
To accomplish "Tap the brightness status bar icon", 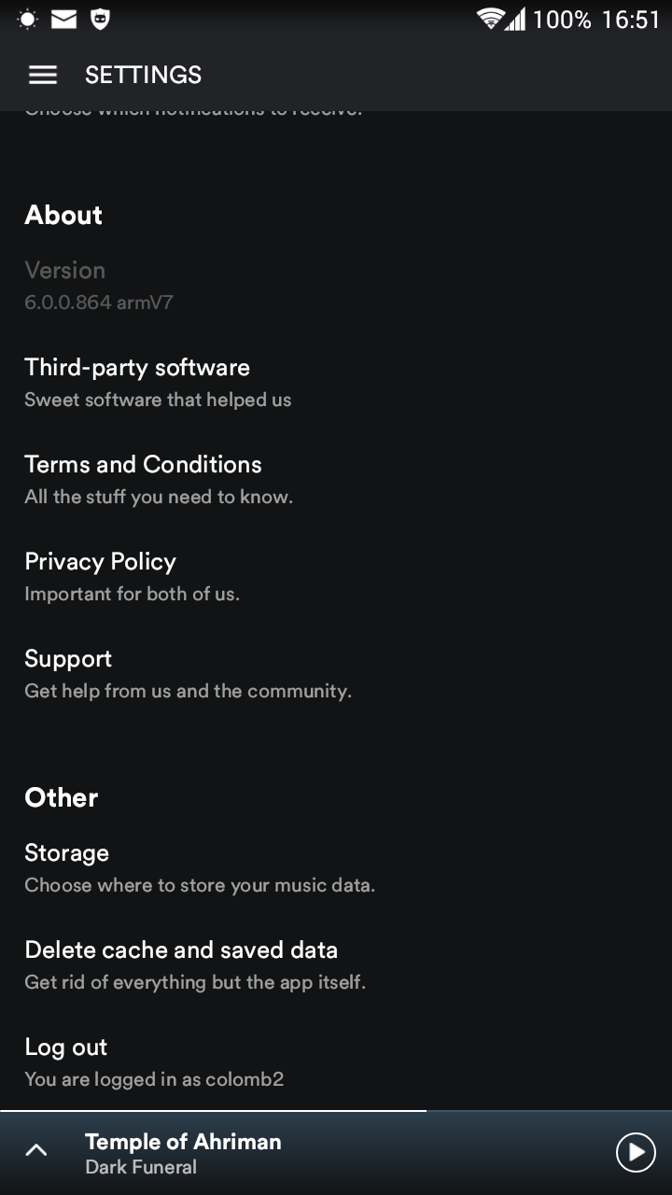I will click(28, 19).
